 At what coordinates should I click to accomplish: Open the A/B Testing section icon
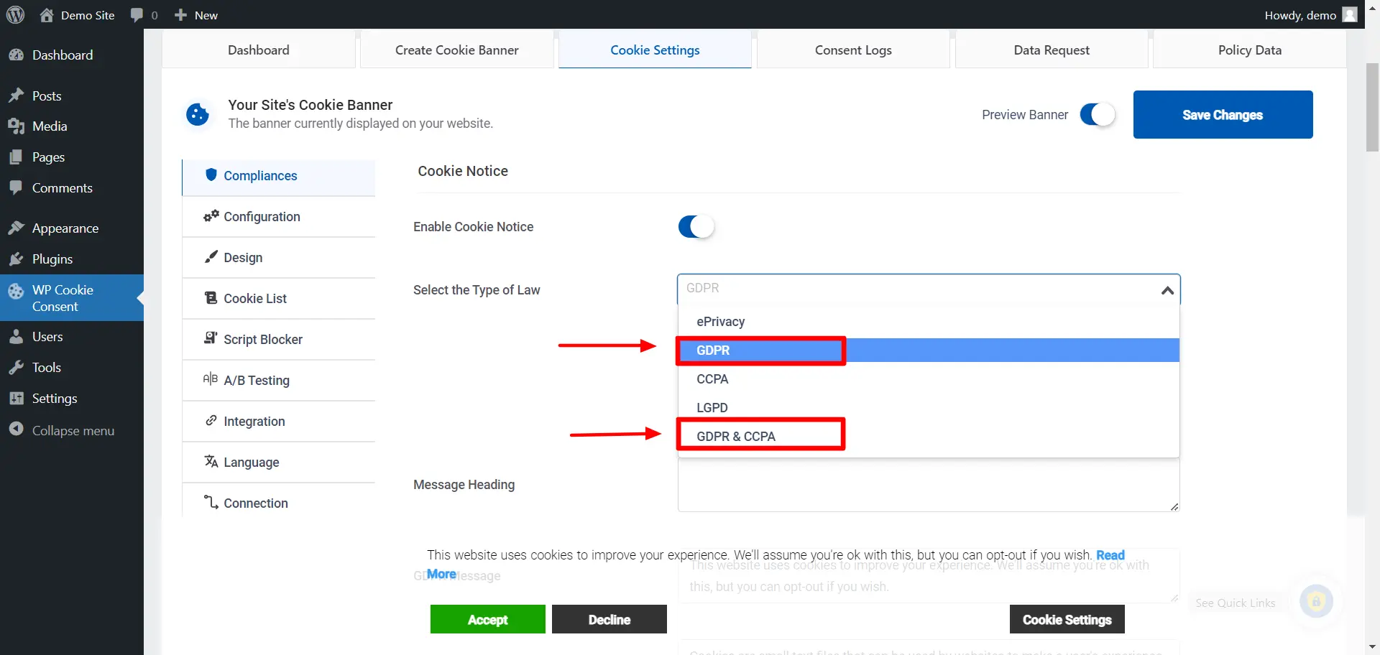[x=210, y=380]
